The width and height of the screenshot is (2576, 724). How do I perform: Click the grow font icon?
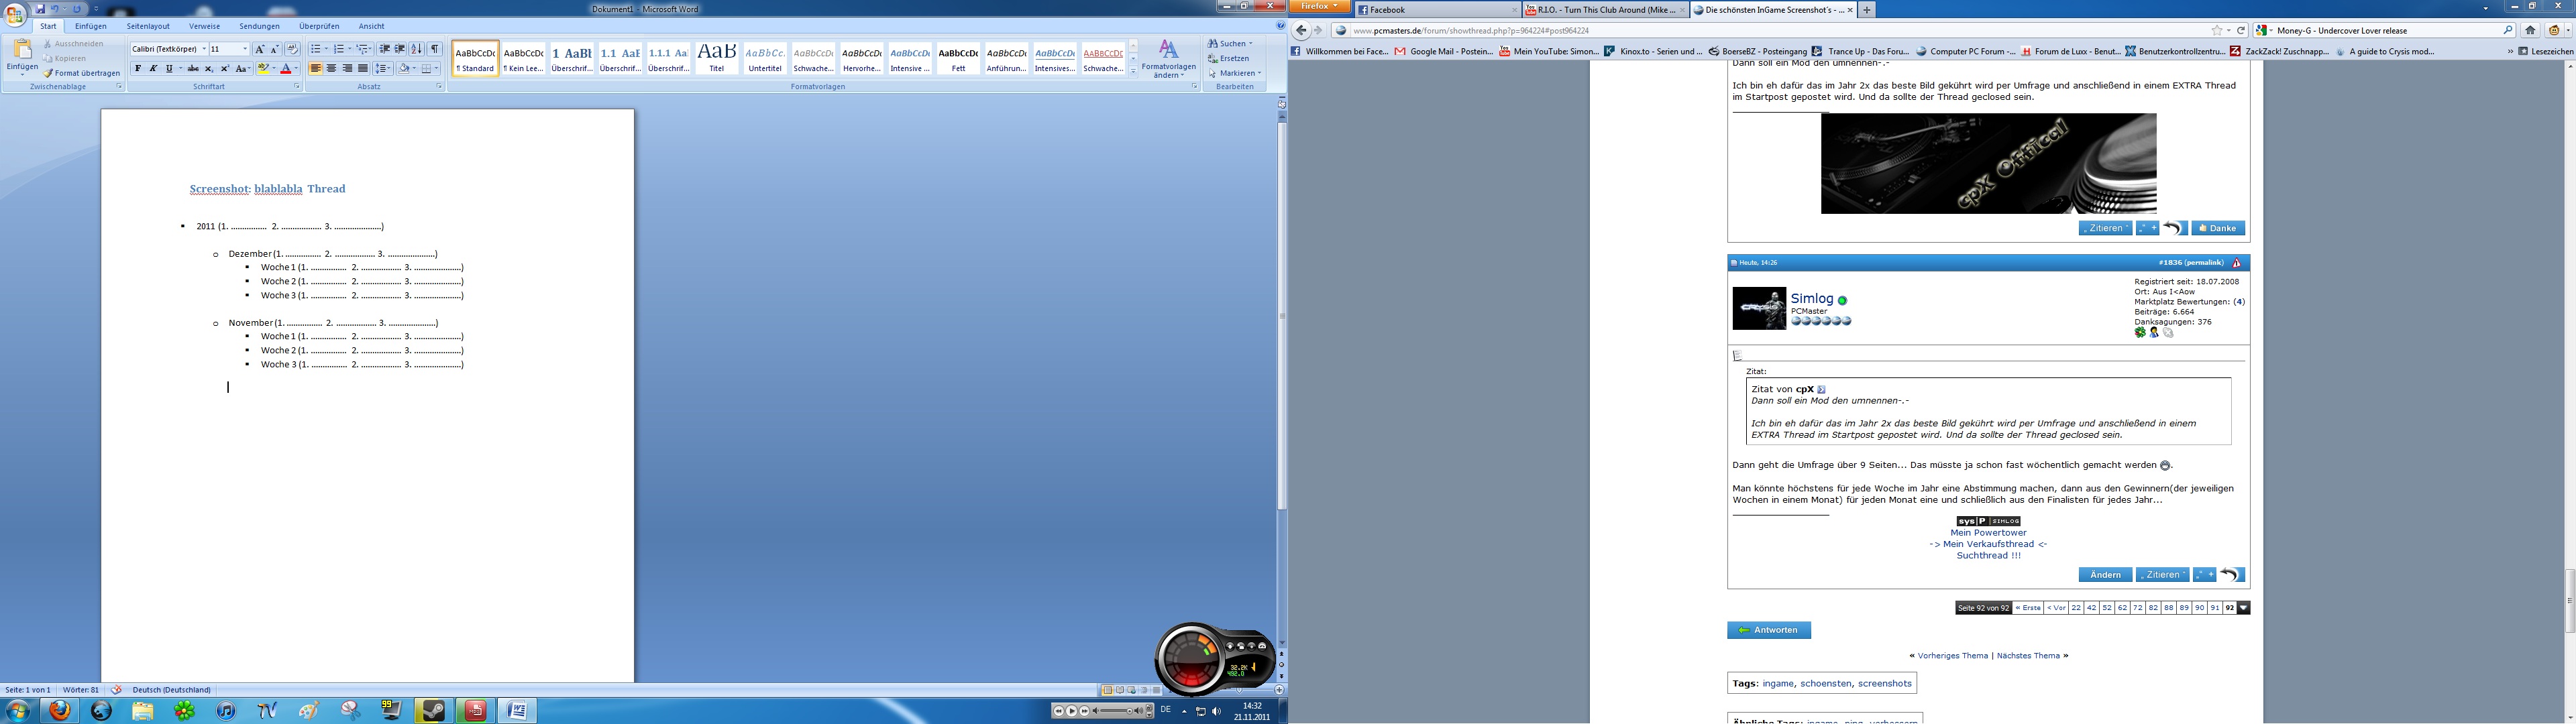pyautogui.click(x=259, y=49)
